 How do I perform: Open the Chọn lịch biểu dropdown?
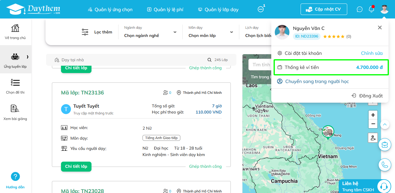pos(258,32)
